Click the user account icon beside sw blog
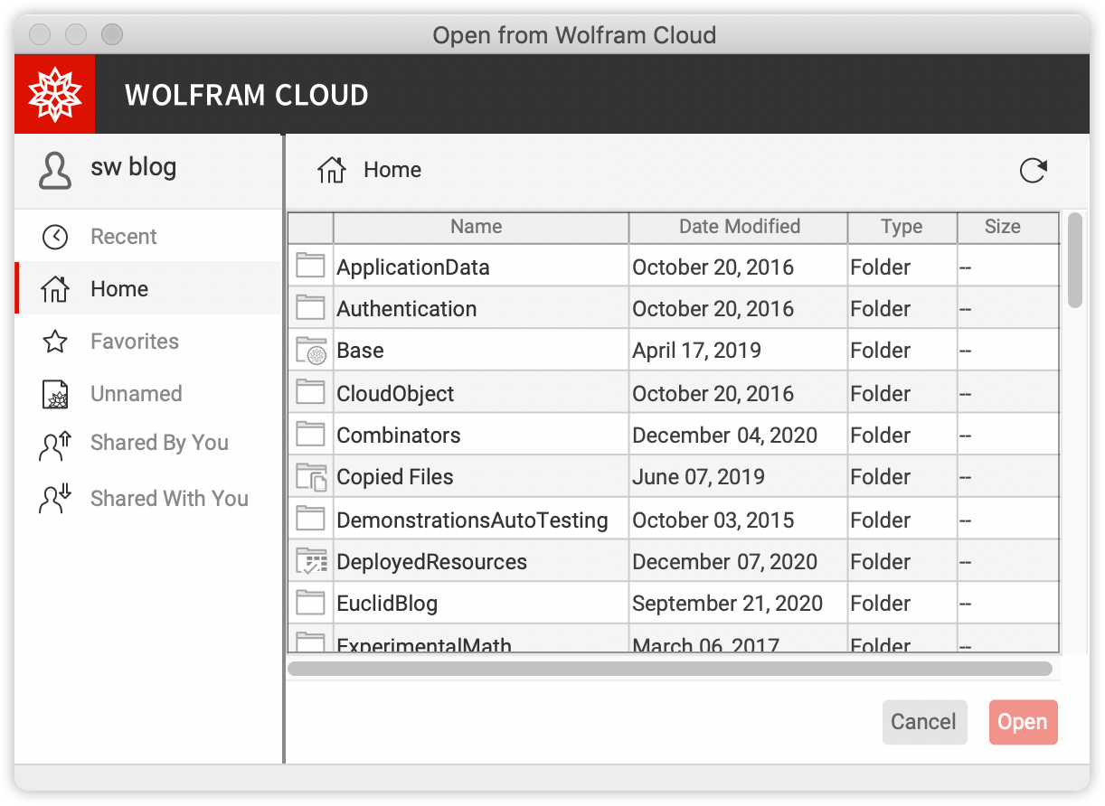 (55, 170)
